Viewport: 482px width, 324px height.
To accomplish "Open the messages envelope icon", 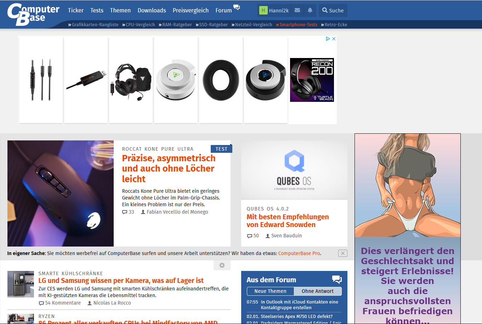I will click(x=297, y=10).
